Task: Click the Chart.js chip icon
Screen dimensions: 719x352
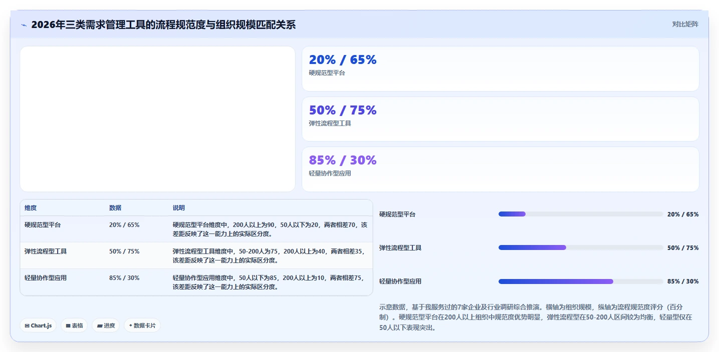Action: click(x=27, y=325)
